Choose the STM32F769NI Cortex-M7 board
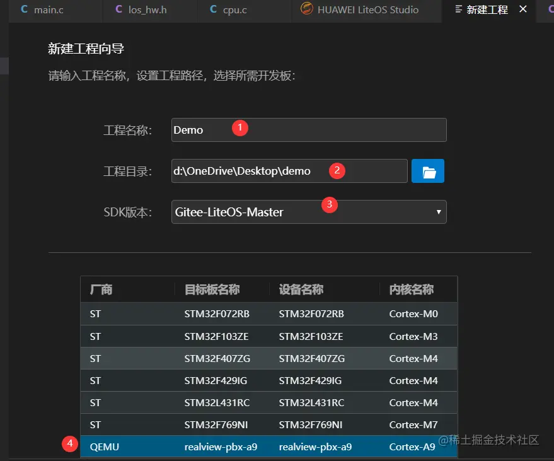Image resolution: width=554 pixels, height=461 pixels. (268, 424)
